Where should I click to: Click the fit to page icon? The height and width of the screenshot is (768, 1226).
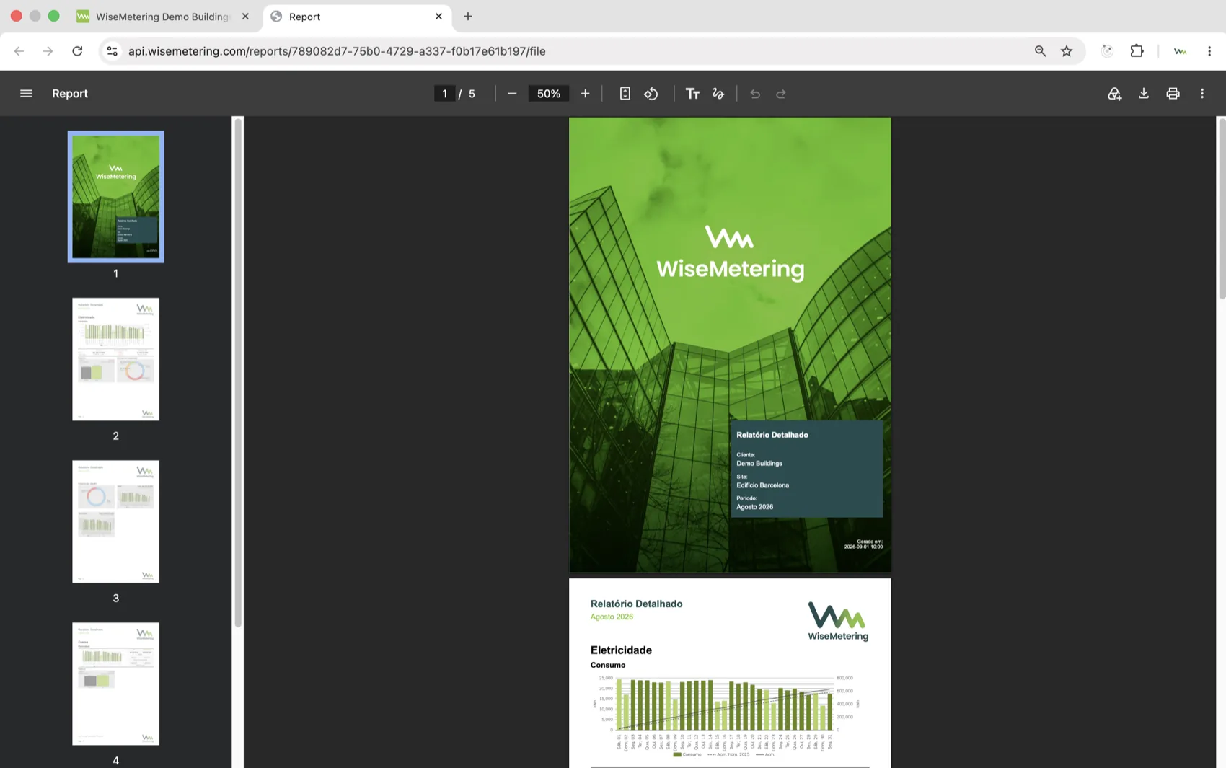(x=625, y=94)
